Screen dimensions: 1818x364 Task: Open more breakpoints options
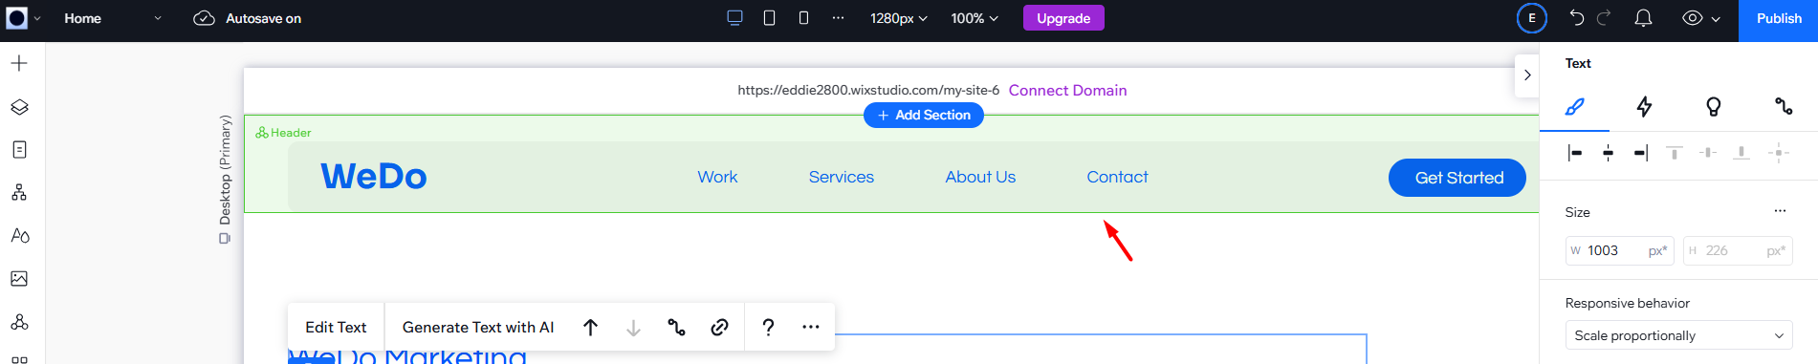tap(838, 18)
